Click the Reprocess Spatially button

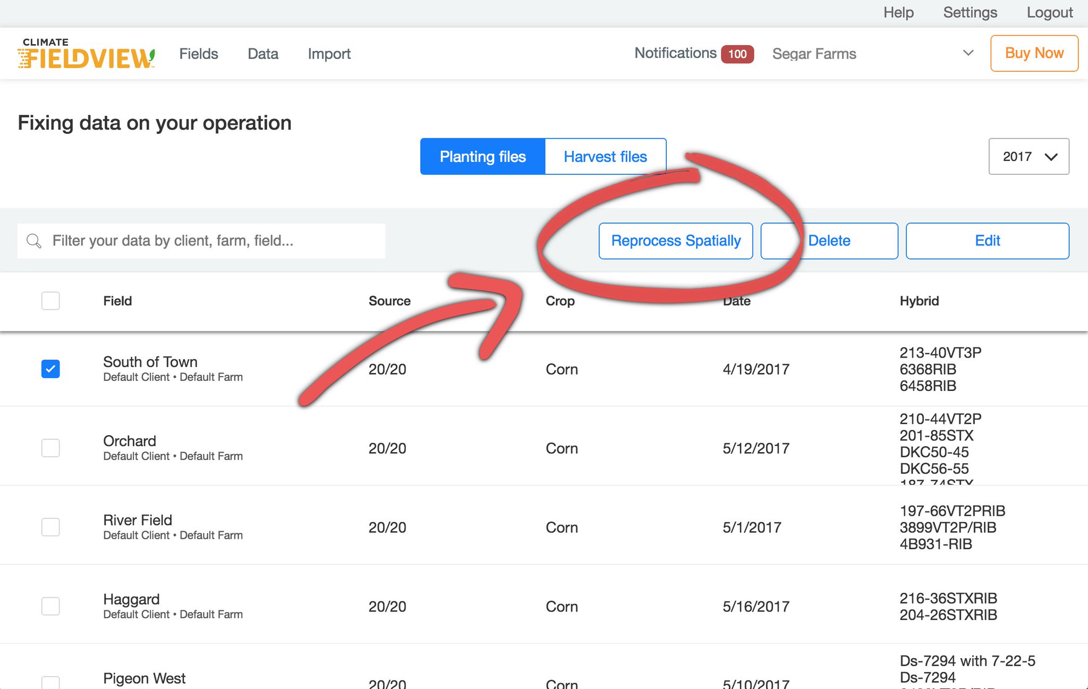(x=675, y=241)
